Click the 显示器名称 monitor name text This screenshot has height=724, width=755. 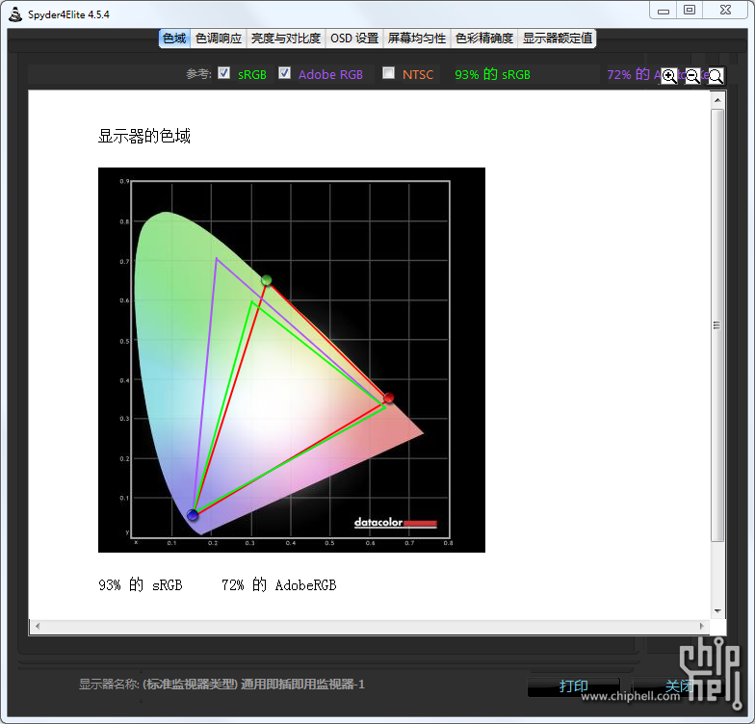[221, 684]
